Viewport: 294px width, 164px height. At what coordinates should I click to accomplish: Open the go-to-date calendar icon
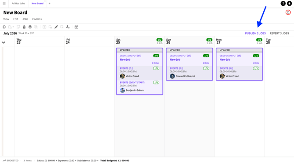[x=76, y=27]
